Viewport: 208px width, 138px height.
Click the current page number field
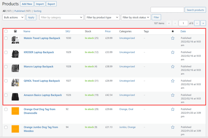pyautogui.click(x=183, y=23)
